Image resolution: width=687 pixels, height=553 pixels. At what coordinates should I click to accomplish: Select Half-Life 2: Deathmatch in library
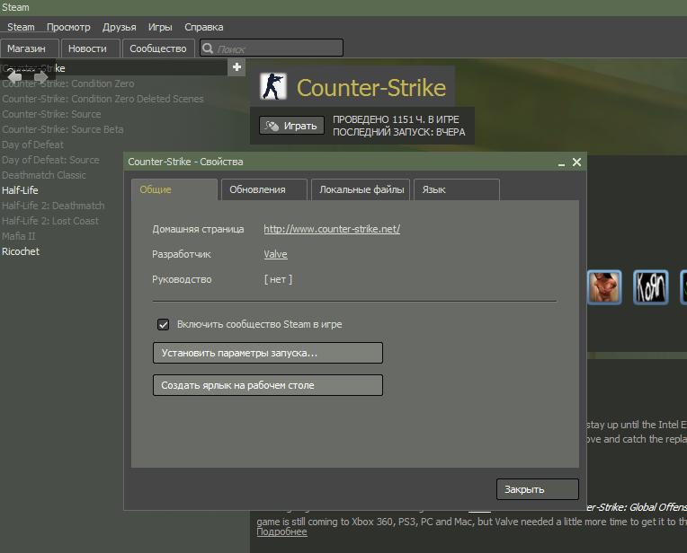[x=53, y=206]
